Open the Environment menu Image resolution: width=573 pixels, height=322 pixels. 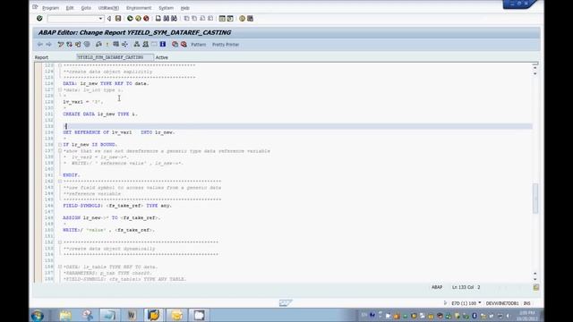[x=139, y=8]
